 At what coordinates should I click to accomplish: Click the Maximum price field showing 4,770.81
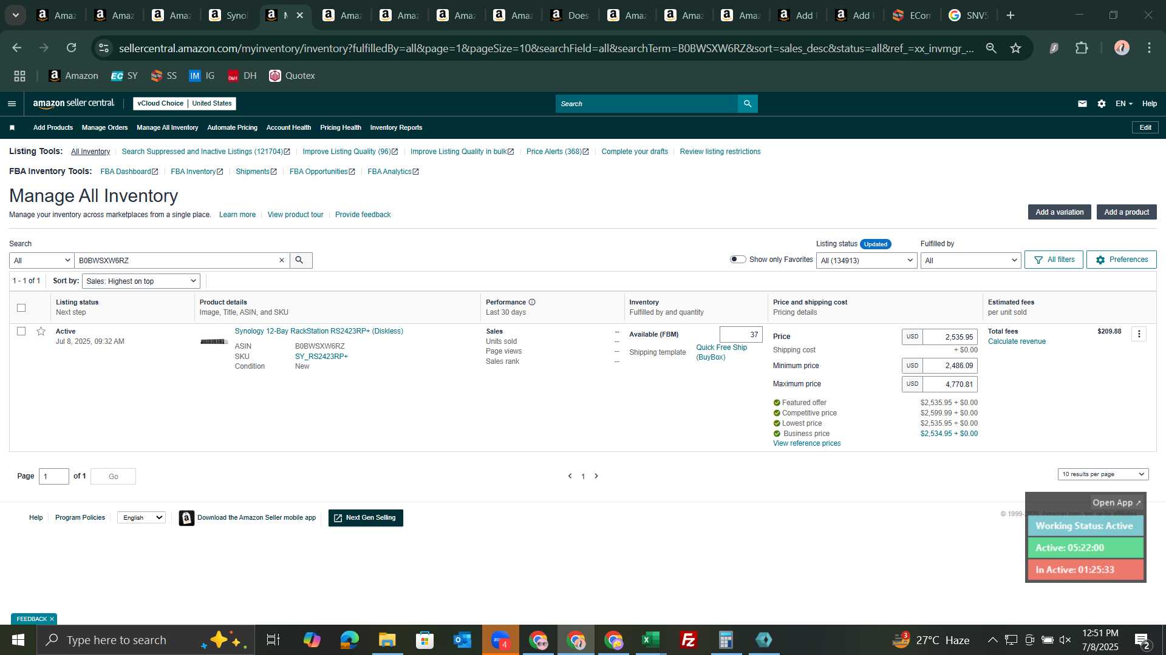[x=950, y=385]
